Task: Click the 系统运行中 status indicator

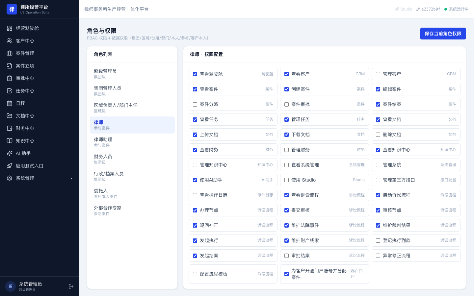Action: [457, 9]
